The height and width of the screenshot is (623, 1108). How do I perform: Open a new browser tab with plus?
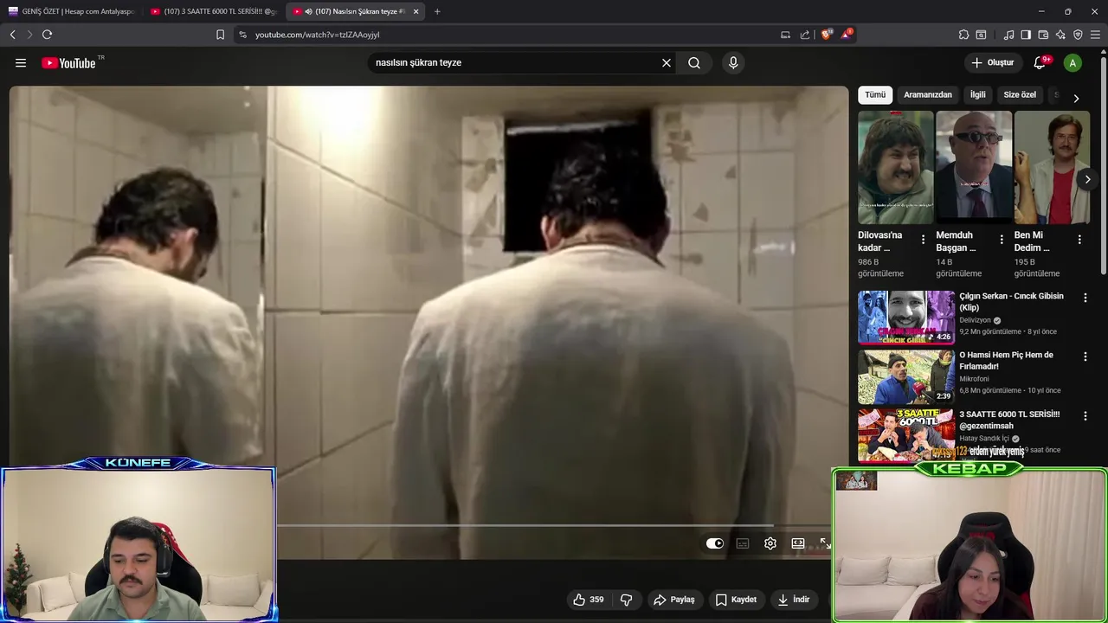[437, 11]
